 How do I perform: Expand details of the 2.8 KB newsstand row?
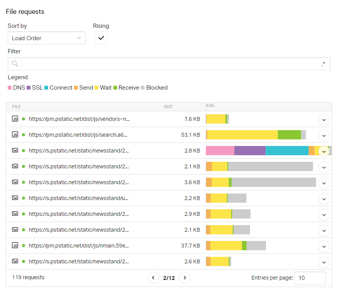point(324,151)
